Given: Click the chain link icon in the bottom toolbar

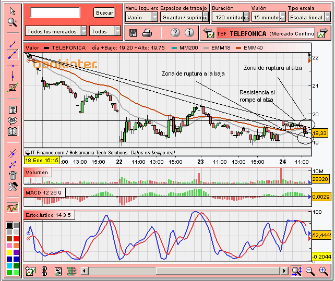Looking at the screenshot, I should pyautogui.click(x=44, y=271).
